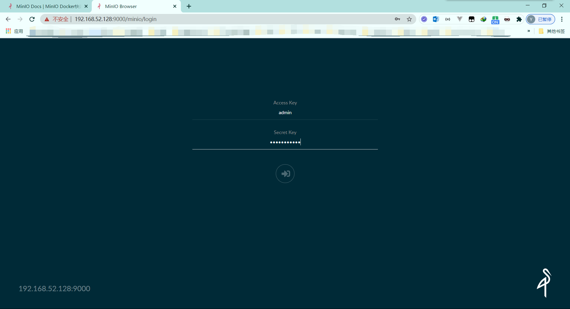This screenshot has height=309, width=570.
Task: Select the MinIO Browser tab
Action: point(134,6)
